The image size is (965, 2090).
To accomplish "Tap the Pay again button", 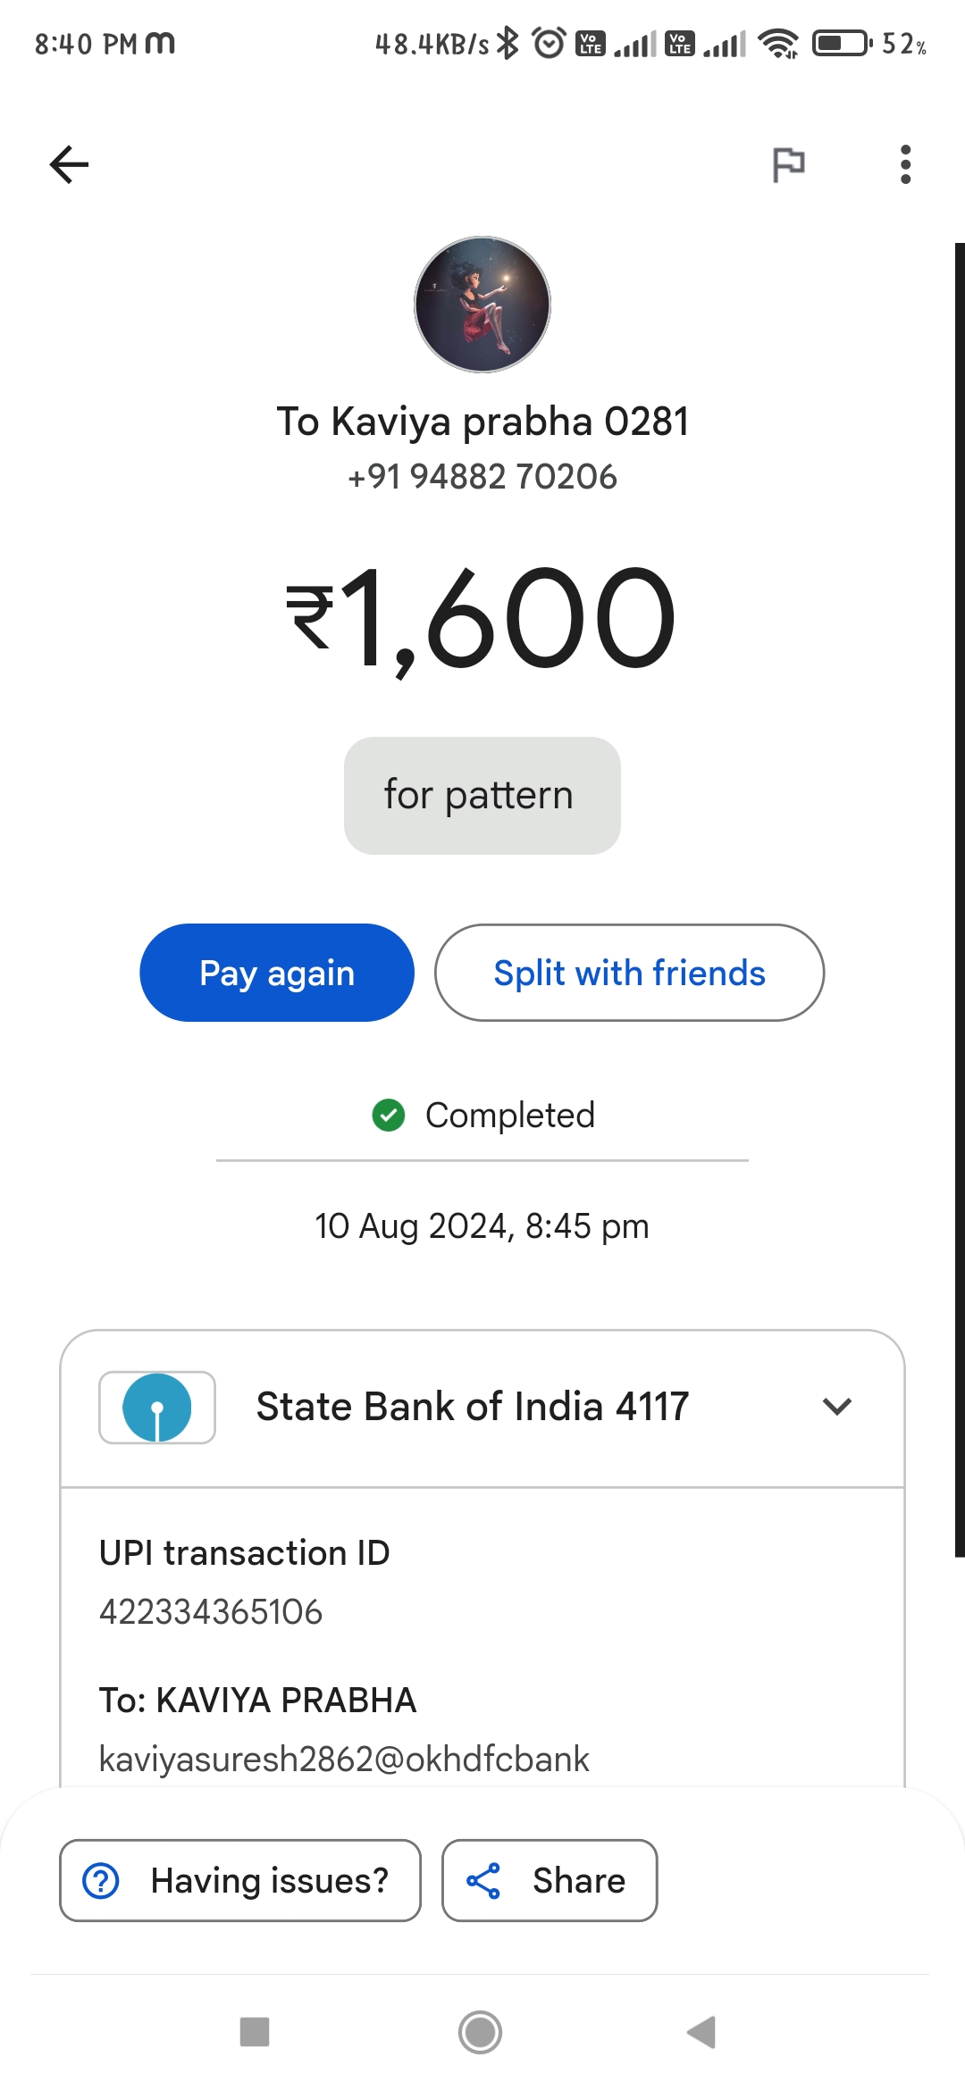I will [277, 973].
